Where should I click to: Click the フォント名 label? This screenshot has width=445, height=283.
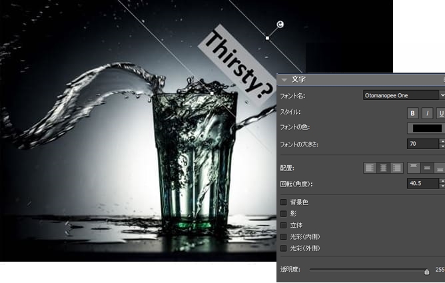[x=292, y=96]
